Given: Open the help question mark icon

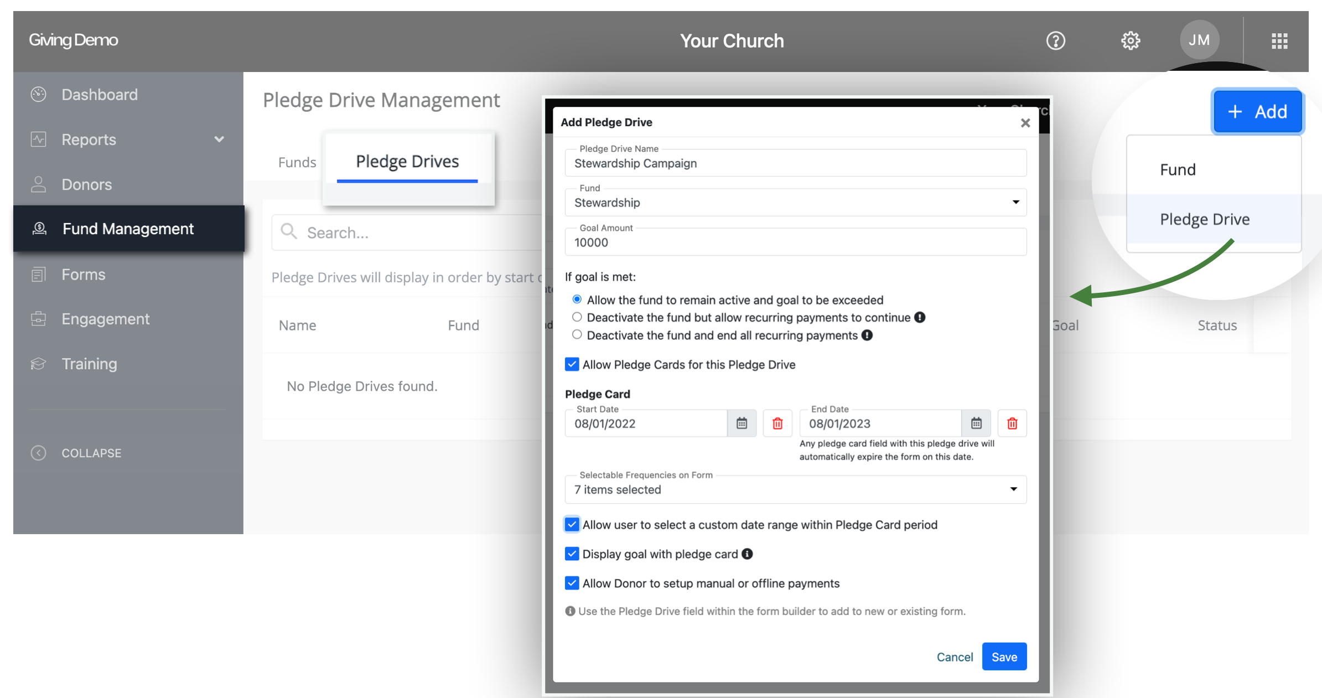Looking at the screenshot, I should (1055, 40).
